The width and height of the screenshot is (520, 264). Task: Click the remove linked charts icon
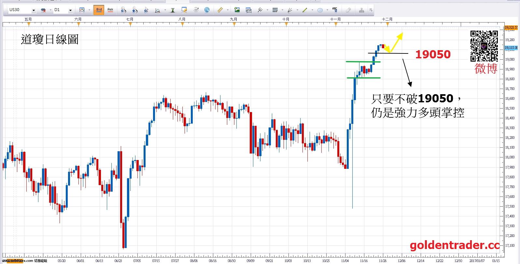pos(44,10)
